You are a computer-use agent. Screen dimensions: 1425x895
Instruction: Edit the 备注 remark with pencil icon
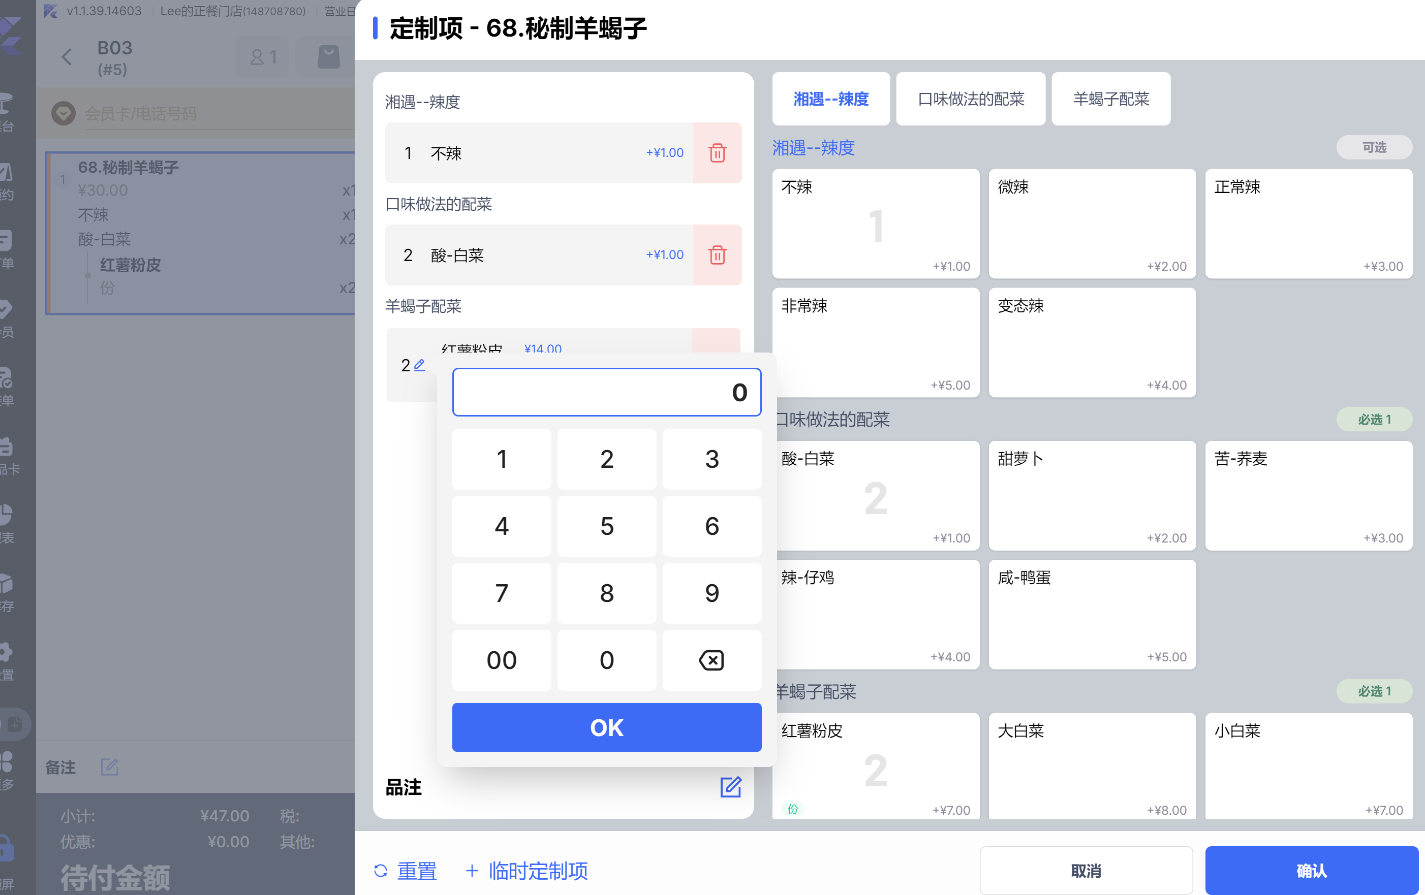(x=109, y=767)
